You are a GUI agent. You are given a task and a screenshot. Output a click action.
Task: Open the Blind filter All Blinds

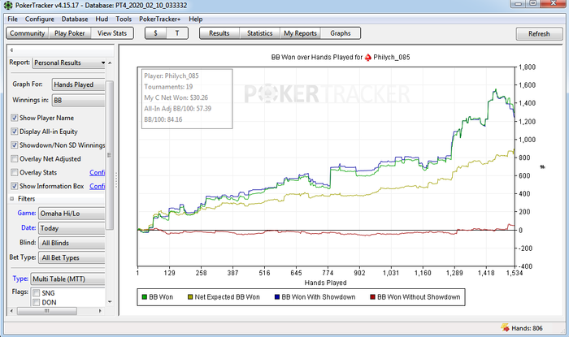pyautogui.click(x=72, y=243)
